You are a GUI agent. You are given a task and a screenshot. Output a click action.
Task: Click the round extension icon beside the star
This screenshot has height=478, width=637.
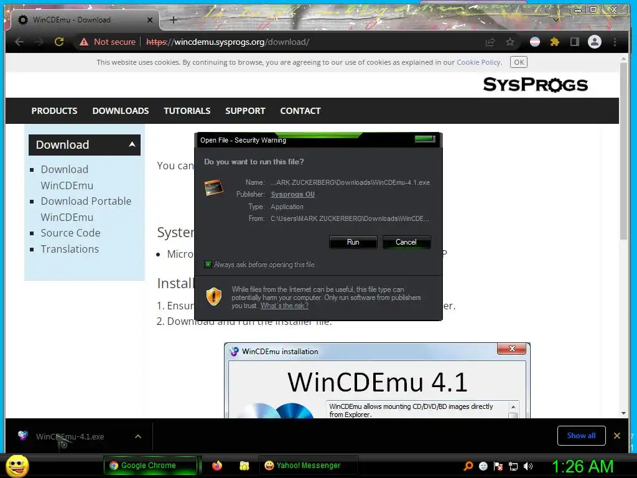(534, 42)
